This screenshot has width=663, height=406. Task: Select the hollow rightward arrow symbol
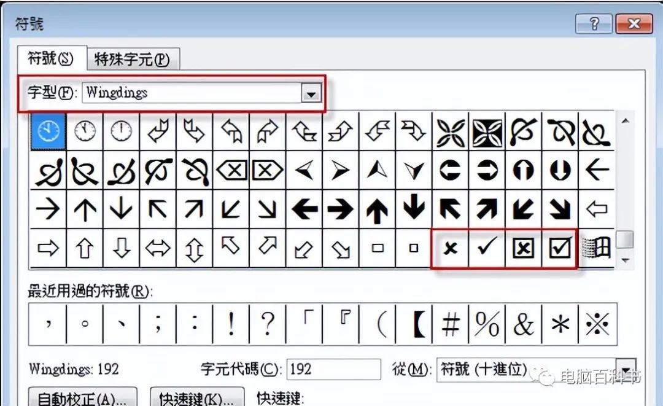pos(48,248)
